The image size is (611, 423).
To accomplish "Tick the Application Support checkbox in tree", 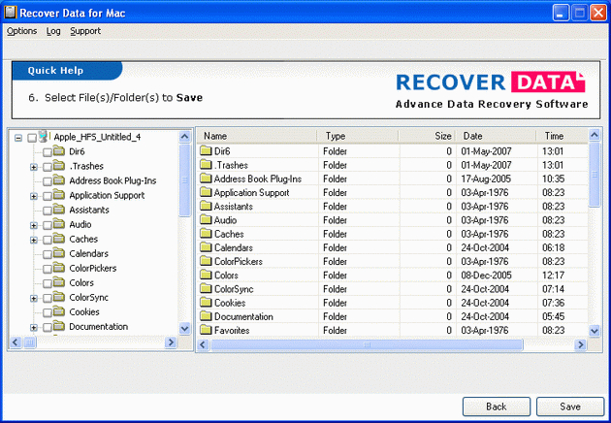I will click(x=47, y=196).
